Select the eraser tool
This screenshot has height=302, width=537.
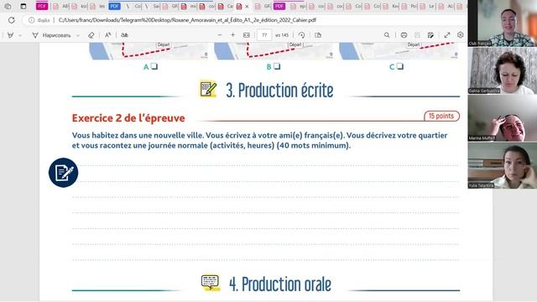click(x=91, y=35)
